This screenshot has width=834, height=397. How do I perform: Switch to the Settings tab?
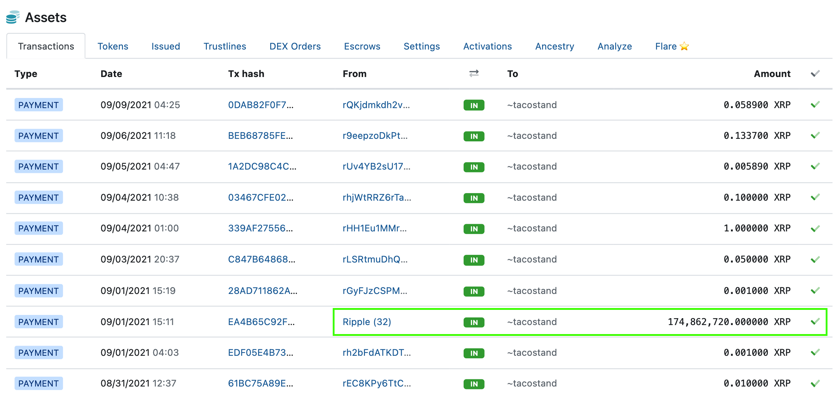422,46
